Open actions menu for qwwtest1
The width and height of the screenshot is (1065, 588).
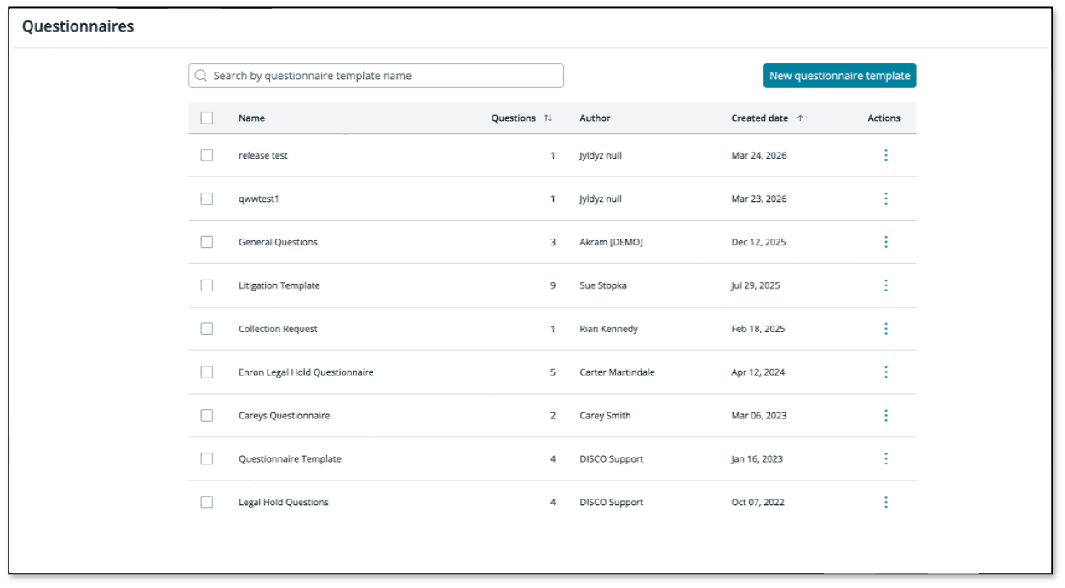[x=886, y=199]
